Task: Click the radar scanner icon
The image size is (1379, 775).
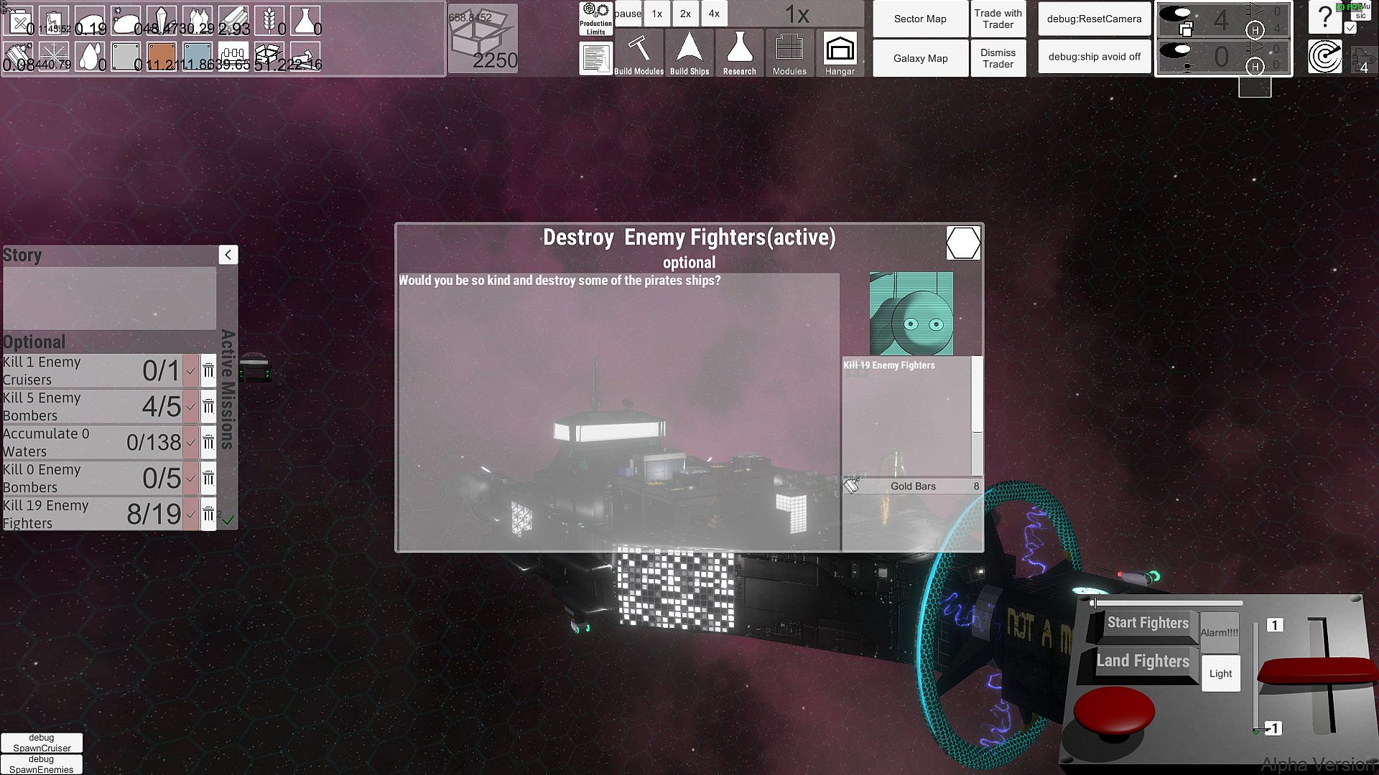Action: pos(1324,57)
